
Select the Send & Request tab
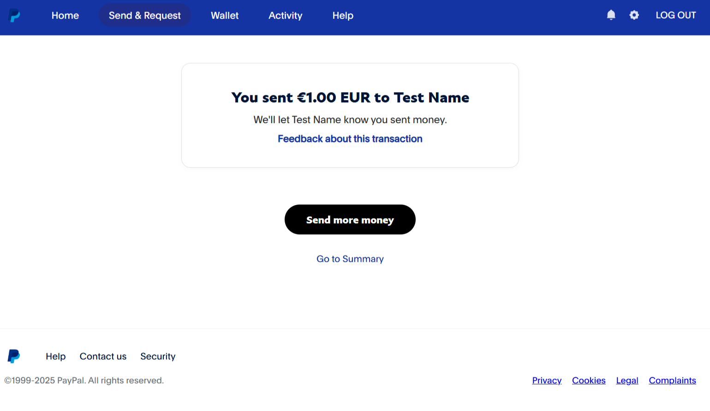[144, 16]
